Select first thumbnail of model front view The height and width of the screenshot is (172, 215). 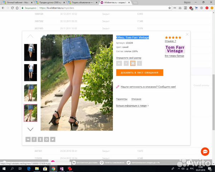point(30,52)
